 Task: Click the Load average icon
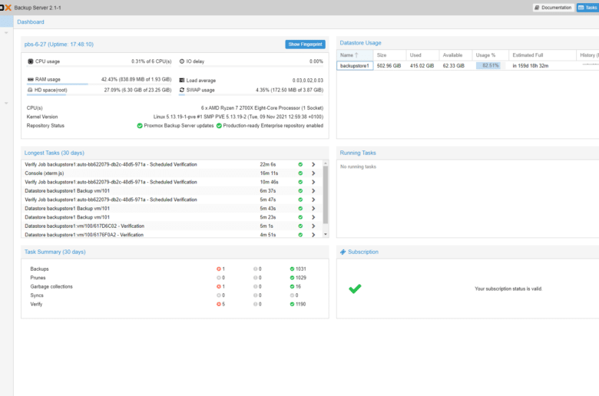coord(182,80)
